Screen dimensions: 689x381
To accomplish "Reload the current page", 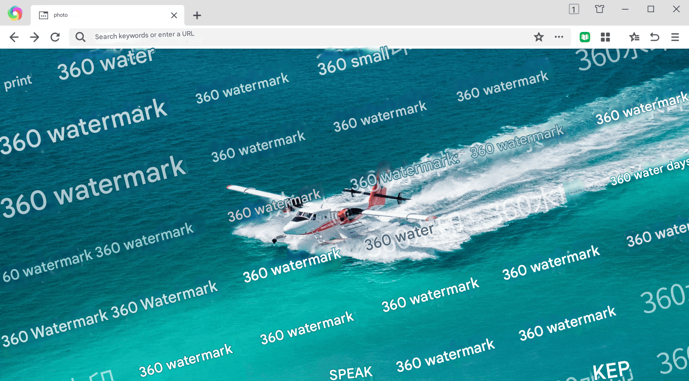I will (55, 37).
